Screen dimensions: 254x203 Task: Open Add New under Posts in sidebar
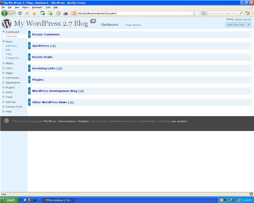11,46
